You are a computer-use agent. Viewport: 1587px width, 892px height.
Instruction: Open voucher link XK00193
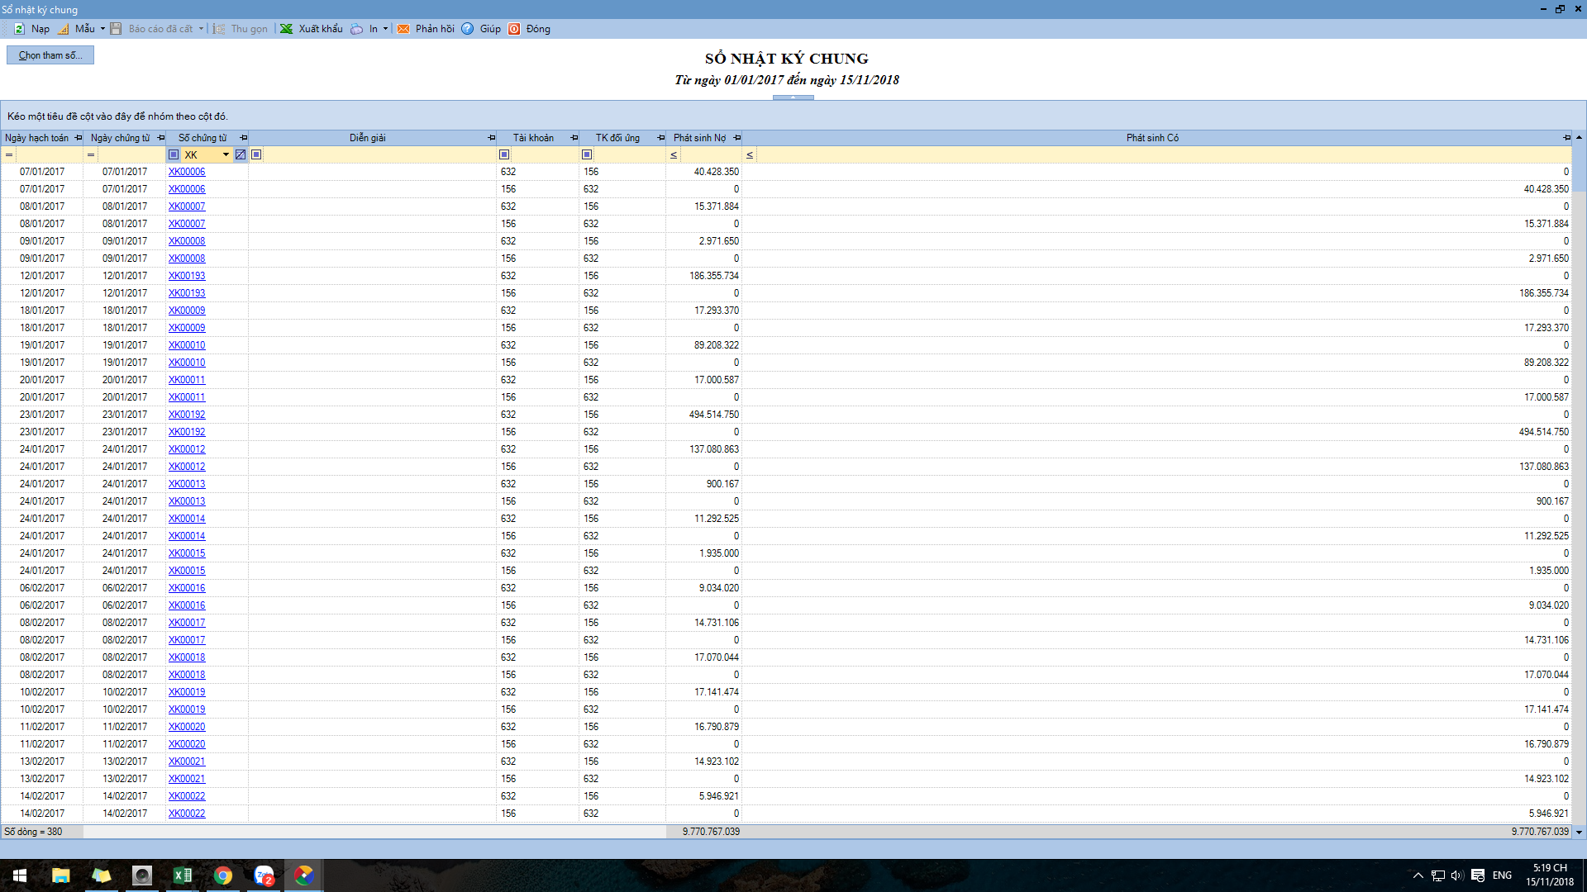pyautogui.click(x=187, y=276)
